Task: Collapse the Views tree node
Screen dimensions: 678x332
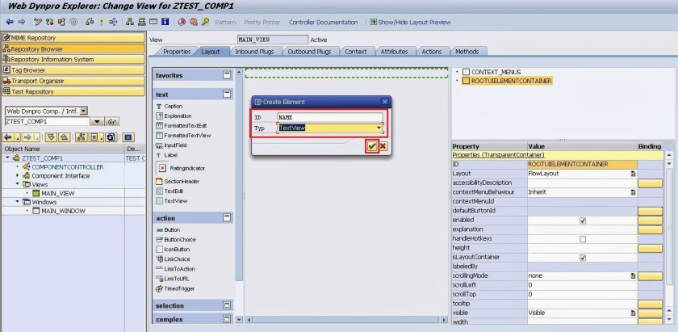Action: pos(17,184)
